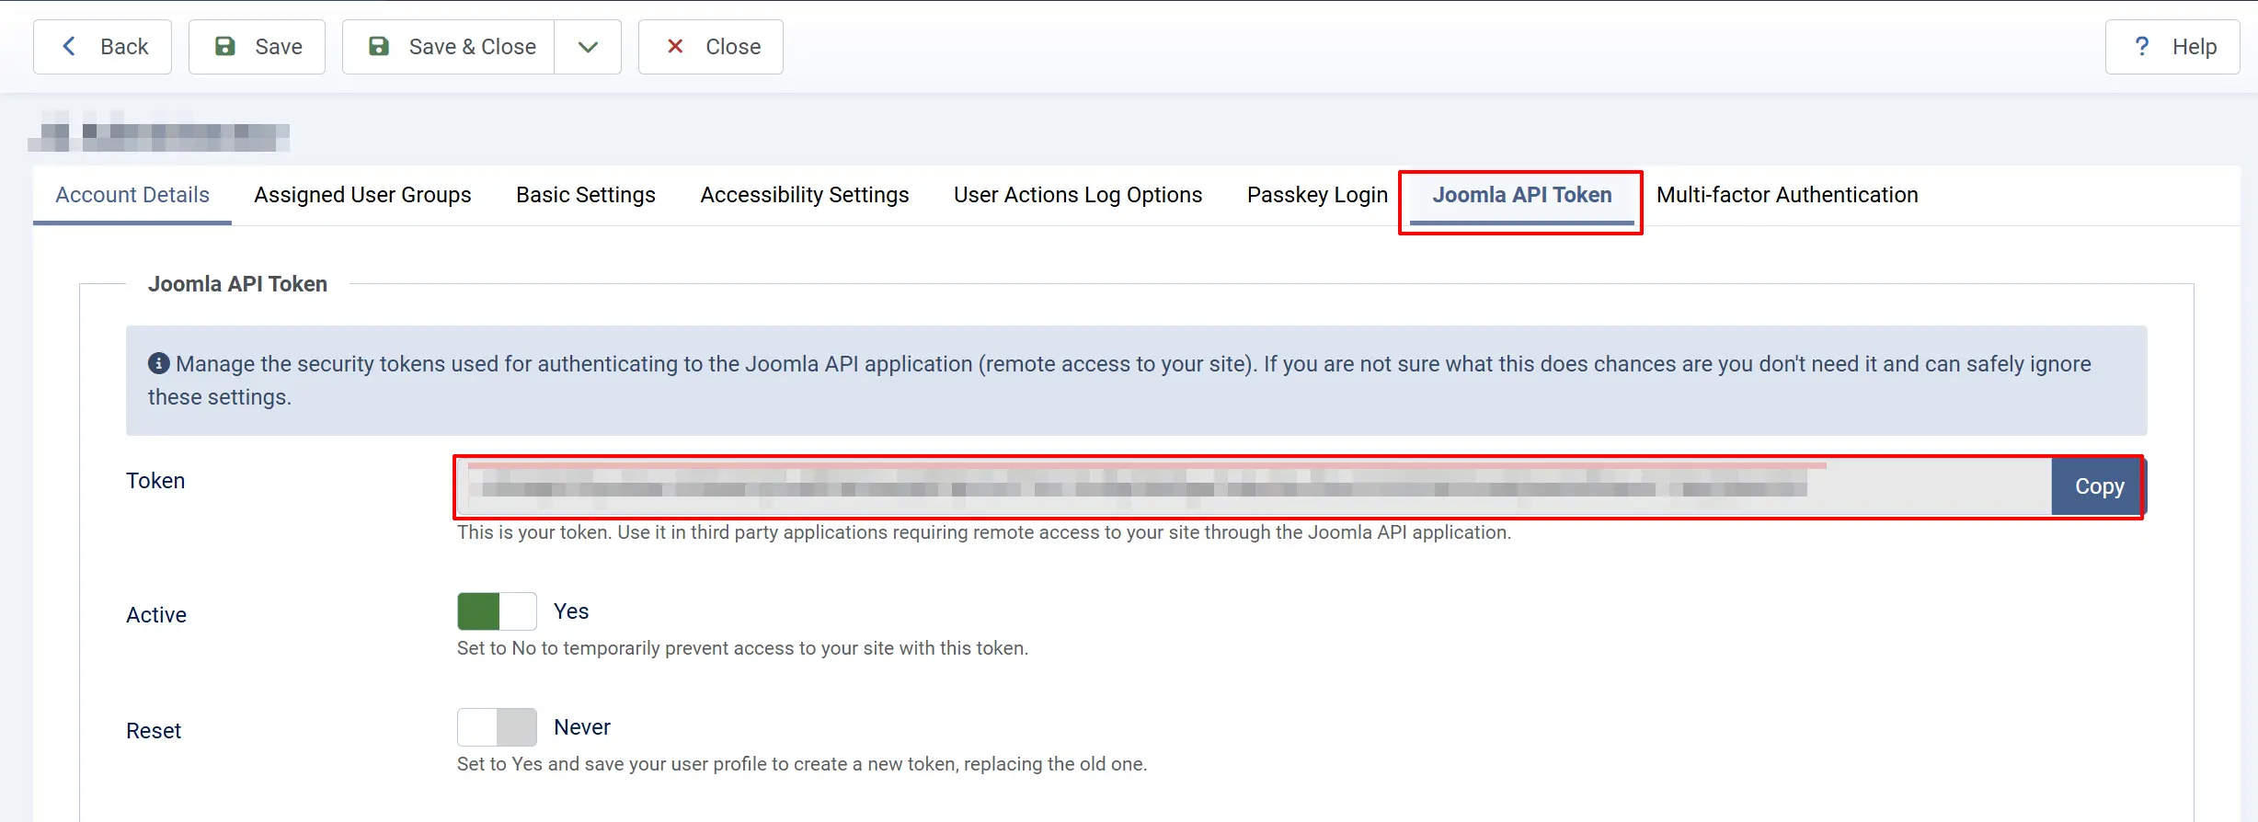Open the Multi-factor Authentication tab
Screen dimensions: 2258x822
(1787, 195)
